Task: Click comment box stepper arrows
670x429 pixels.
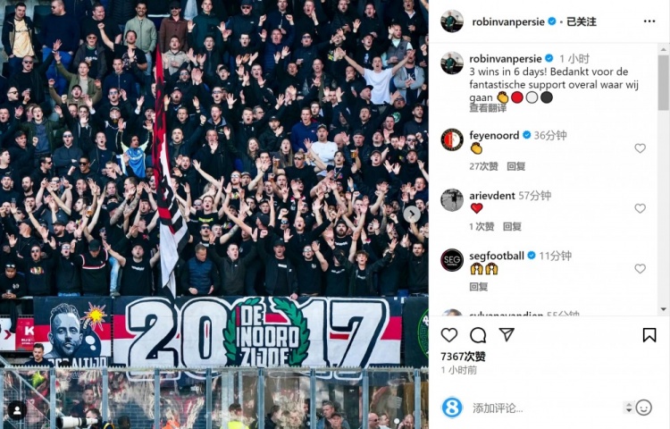Action: coord(629,408)
